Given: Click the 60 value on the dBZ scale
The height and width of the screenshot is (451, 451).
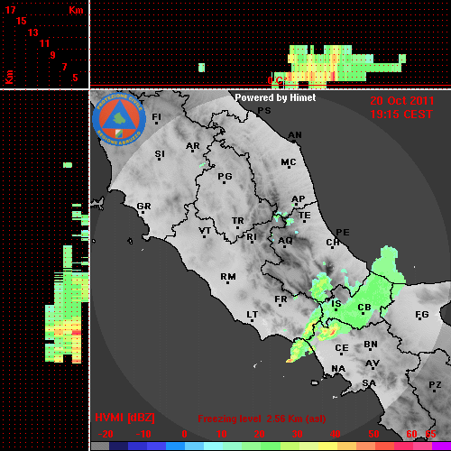Looking at the screenshot, I should [411, 434].
